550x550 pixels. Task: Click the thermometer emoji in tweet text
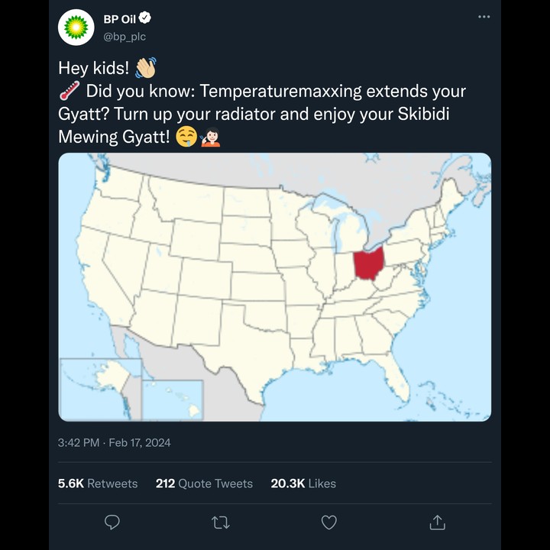[69, 91]
